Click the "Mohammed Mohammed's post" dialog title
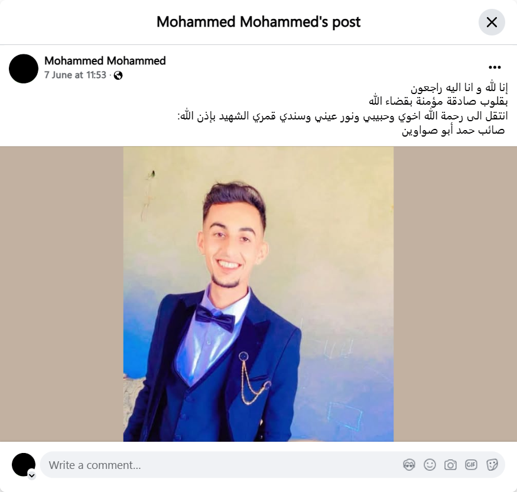 259,22
